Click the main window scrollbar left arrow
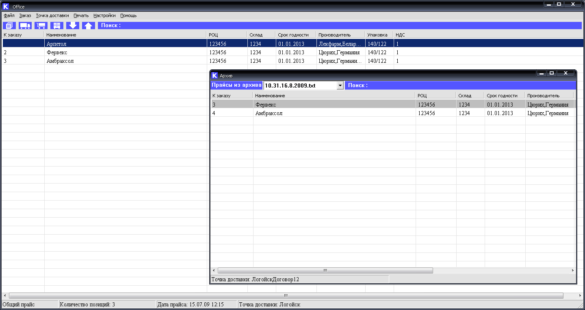The height and width of the screenshot is (310, 585). click(x=4, y=296)
